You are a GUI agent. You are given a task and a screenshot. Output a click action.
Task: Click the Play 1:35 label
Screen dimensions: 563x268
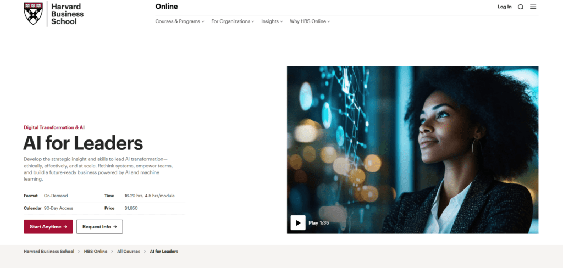click(319, 223)
